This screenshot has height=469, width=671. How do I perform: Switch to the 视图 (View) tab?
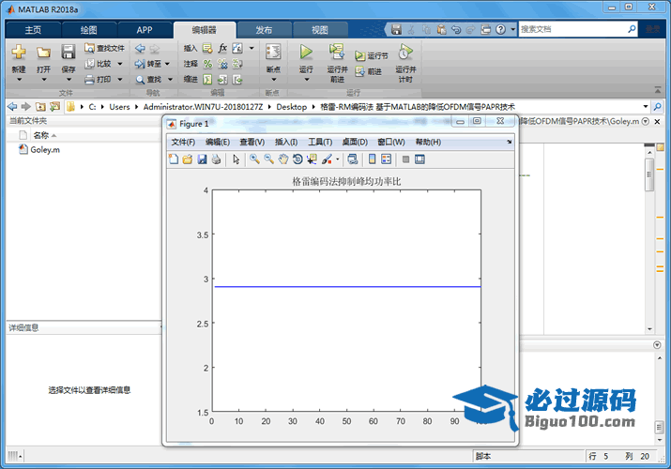pos(319,30)
